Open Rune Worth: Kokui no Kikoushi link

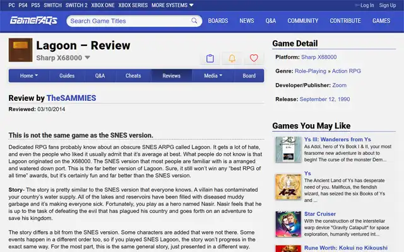pos(346,248)
